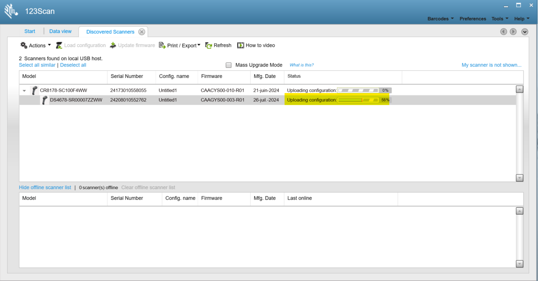Collapse the CR8178-SC100F4WW tree row
Viewport: 538px width, 281px height.
click(24, 91)
